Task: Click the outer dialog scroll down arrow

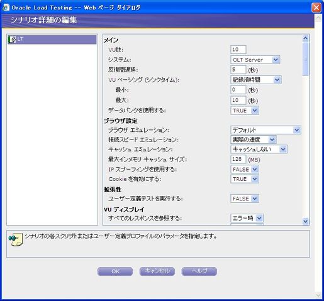Action: pos(318,295)
